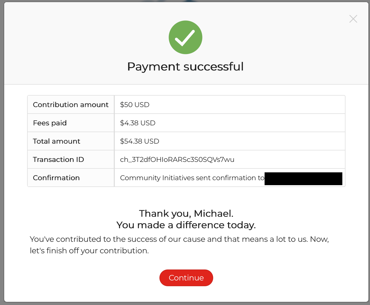Viewport: 370px width, 305px height.
Task: Click the red Continue button
Action: [x=186, y=278]
